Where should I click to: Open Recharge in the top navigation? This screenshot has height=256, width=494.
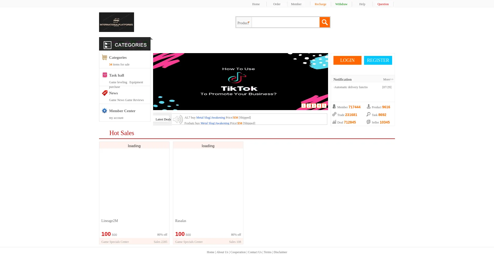point(320,4)
